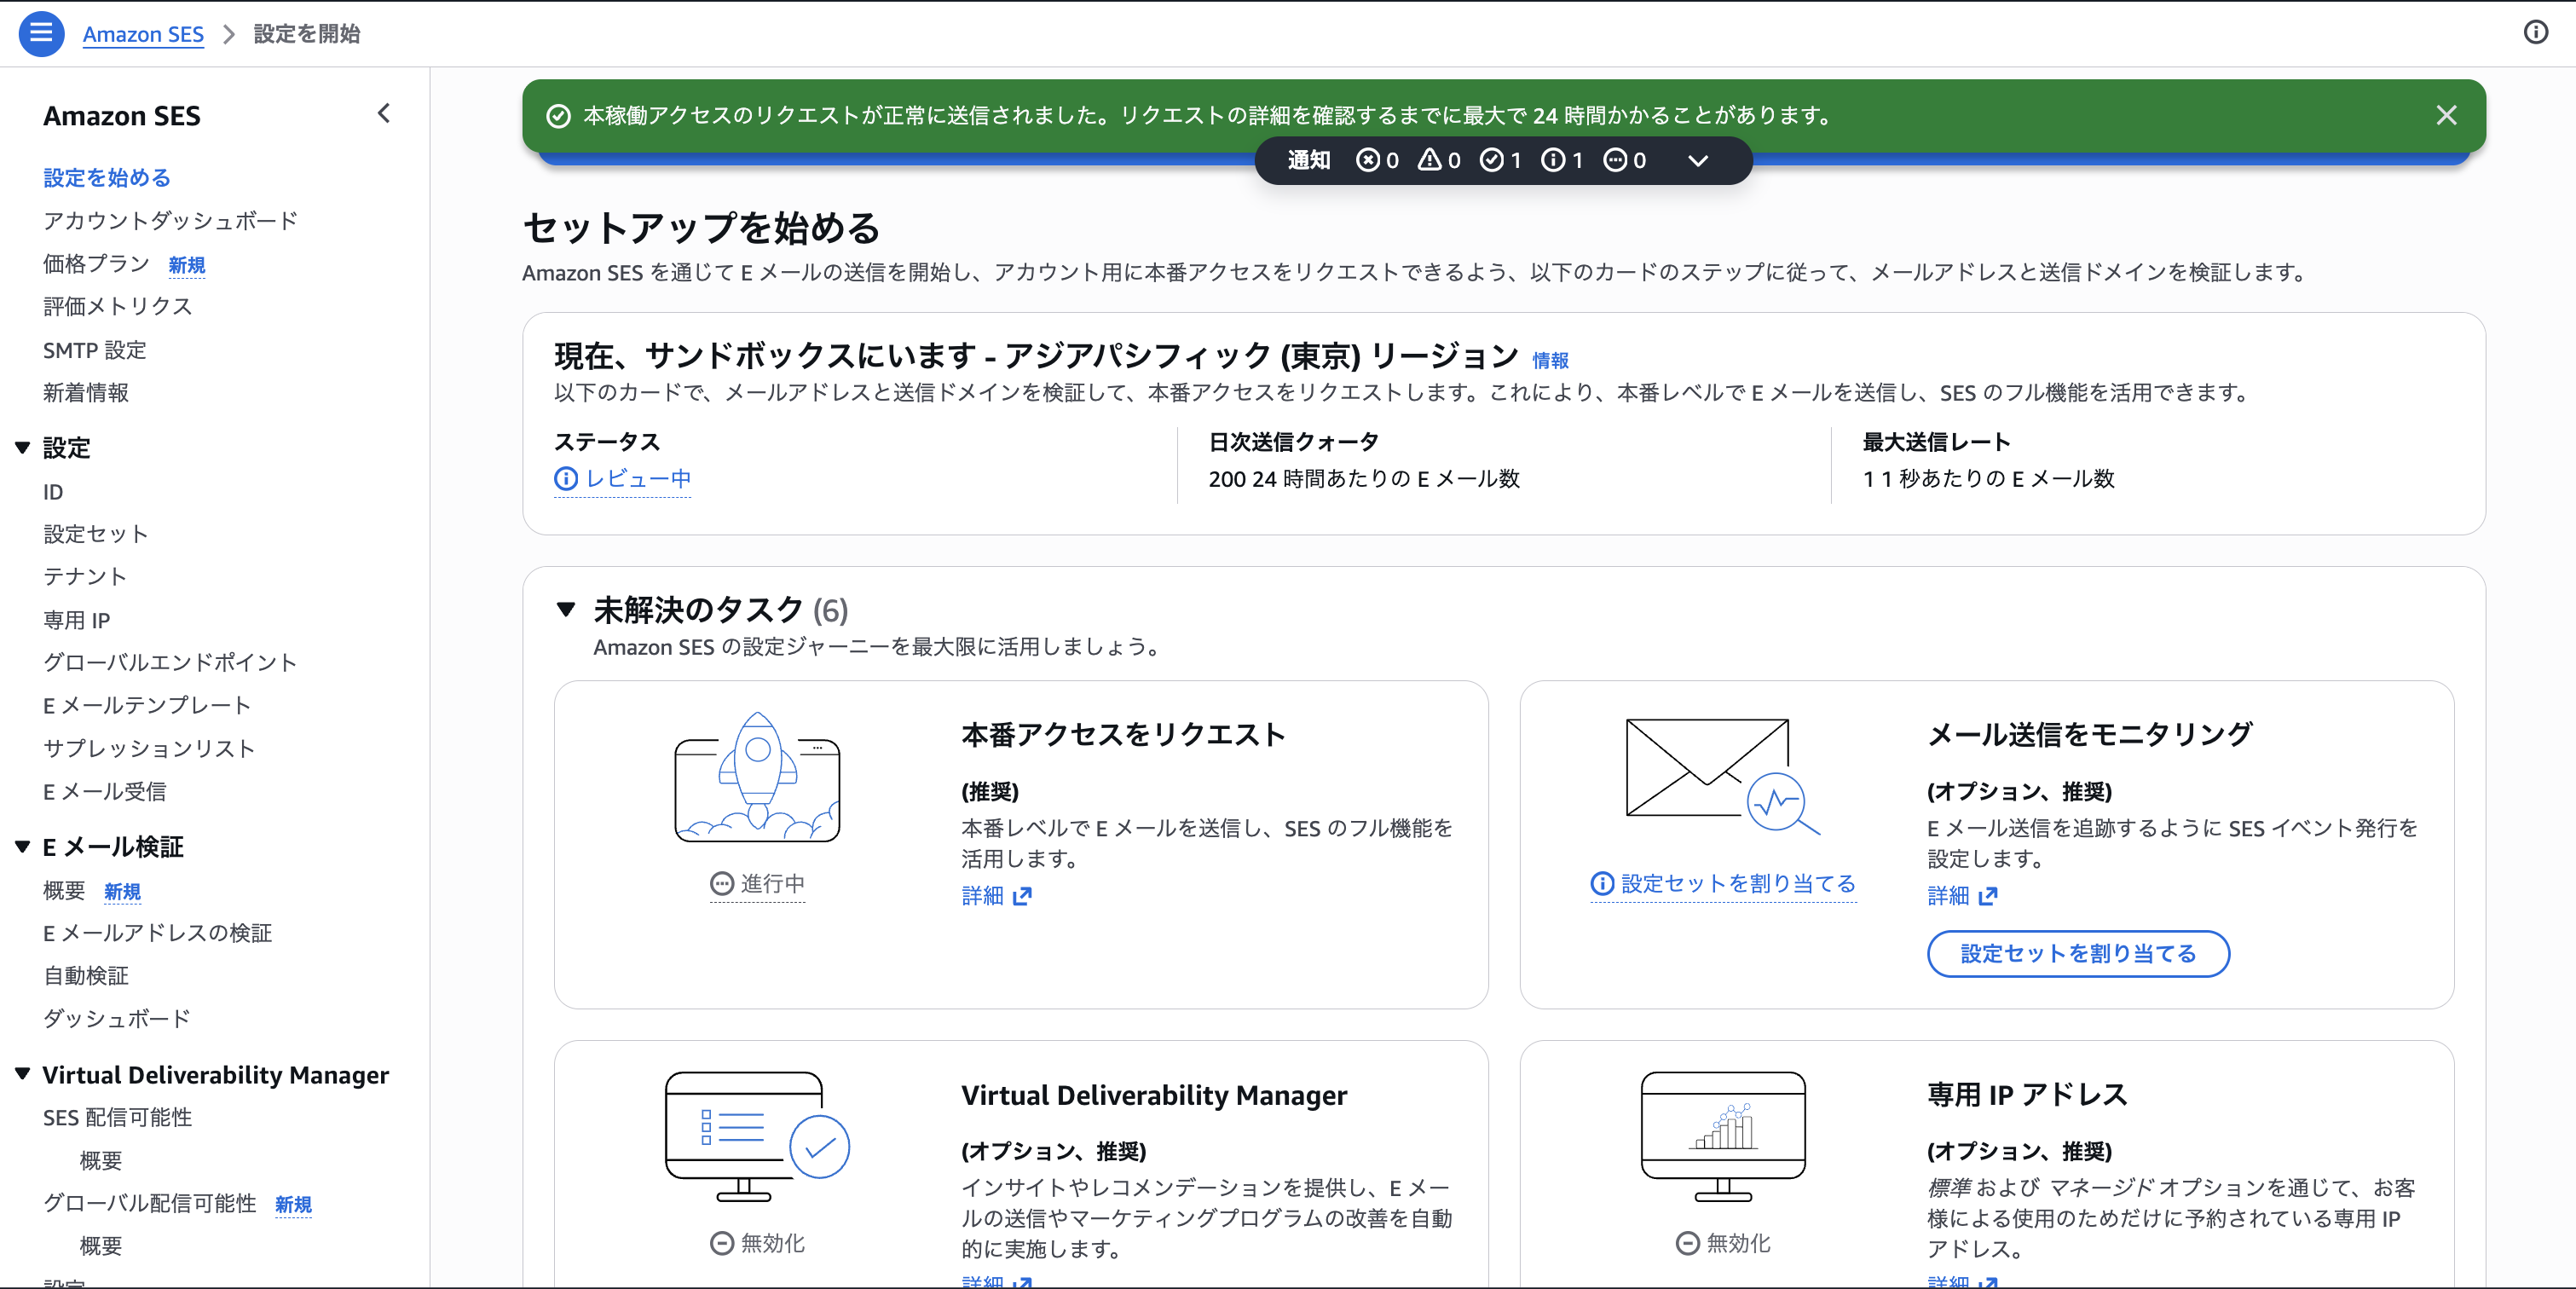Click the 設定セットを割り当てる status link under envelope
2576x1289 pixels.
1723,884
